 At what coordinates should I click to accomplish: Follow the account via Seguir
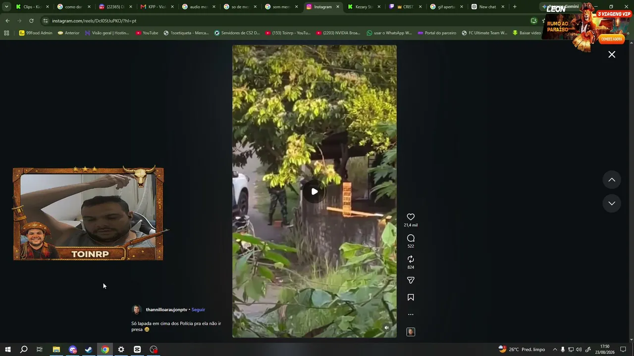click(x=198, y=310)
